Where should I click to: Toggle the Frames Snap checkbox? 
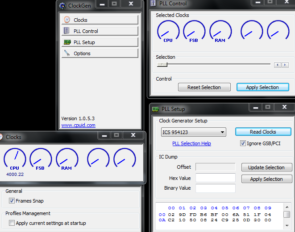[12, 201]
